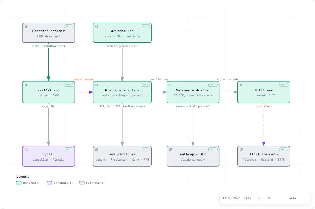Select the FastAPI app node title

[48, 91]
